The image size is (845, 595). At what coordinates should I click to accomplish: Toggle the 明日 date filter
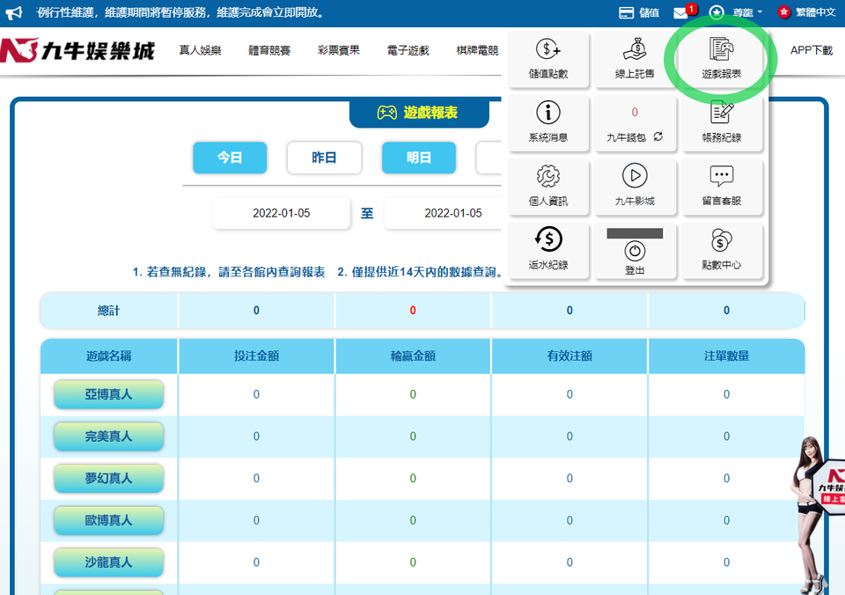click(419, 158)
